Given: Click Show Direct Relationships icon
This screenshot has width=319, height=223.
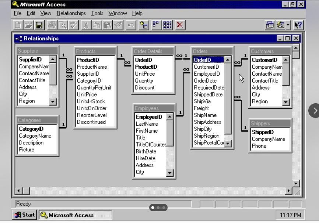Looking at the screenshot, I should point(156,25).
